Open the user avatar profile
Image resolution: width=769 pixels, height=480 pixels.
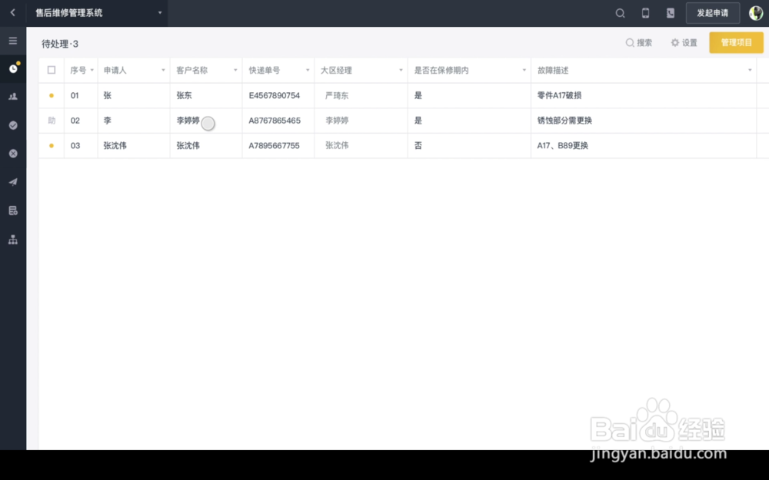point(756,13)
